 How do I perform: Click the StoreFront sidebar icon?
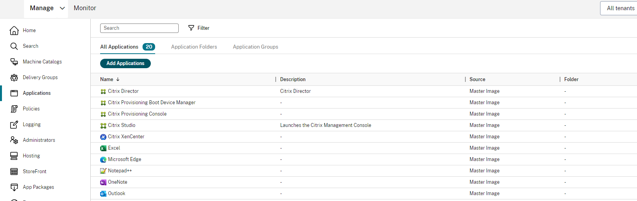point(14,172)
